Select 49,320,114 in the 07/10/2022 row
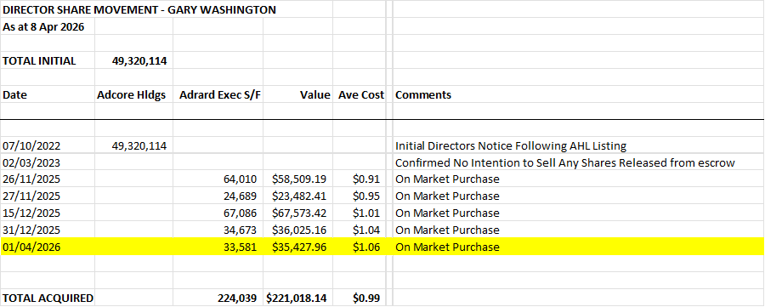Image resolution: width=765 pixels, height=307 pixels. pyautogui.click(x=139, y=145)
